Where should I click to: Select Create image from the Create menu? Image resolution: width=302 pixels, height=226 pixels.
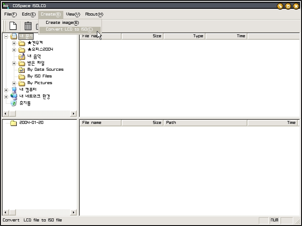(62, 23)
